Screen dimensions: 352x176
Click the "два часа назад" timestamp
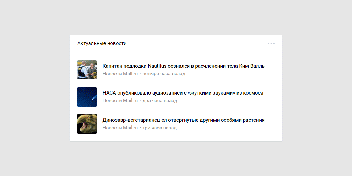point(159,101)
